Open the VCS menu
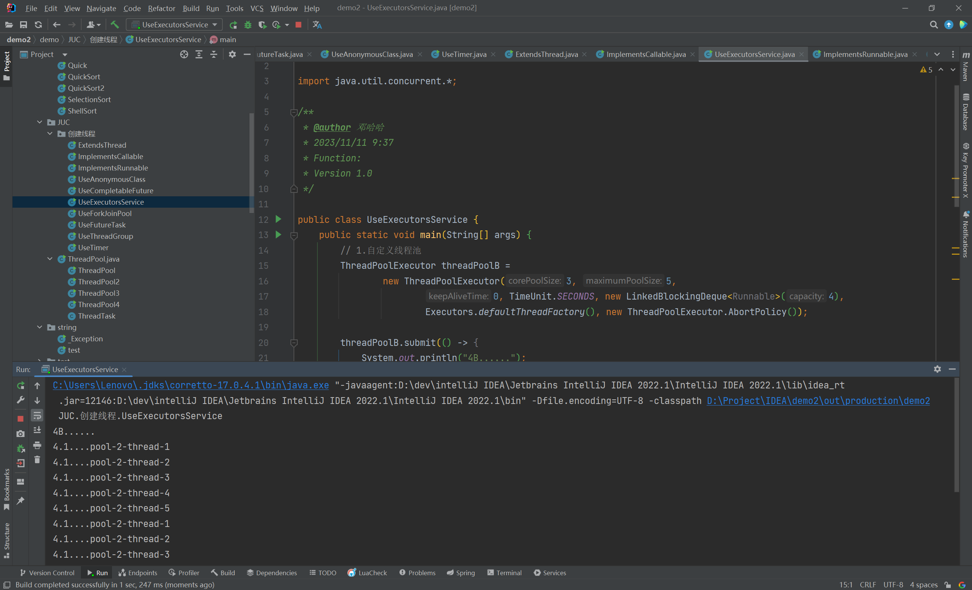 tap(257, 8)
